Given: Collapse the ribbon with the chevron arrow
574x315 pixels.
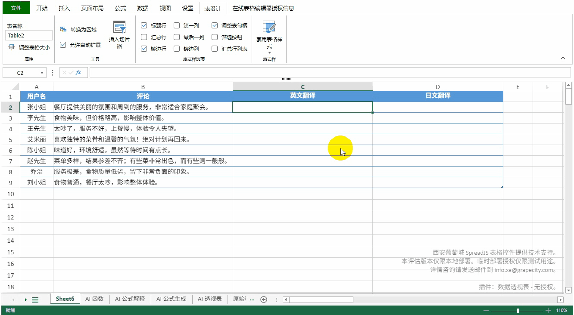Looking at the screenshot, I should [563, 58].
